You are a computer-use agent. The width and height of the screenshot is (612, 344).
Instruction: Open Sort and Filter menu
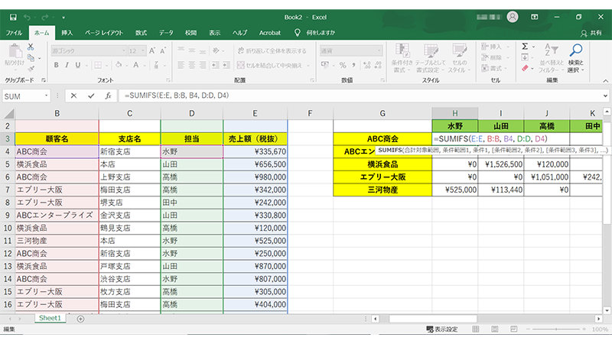[552, 58]
